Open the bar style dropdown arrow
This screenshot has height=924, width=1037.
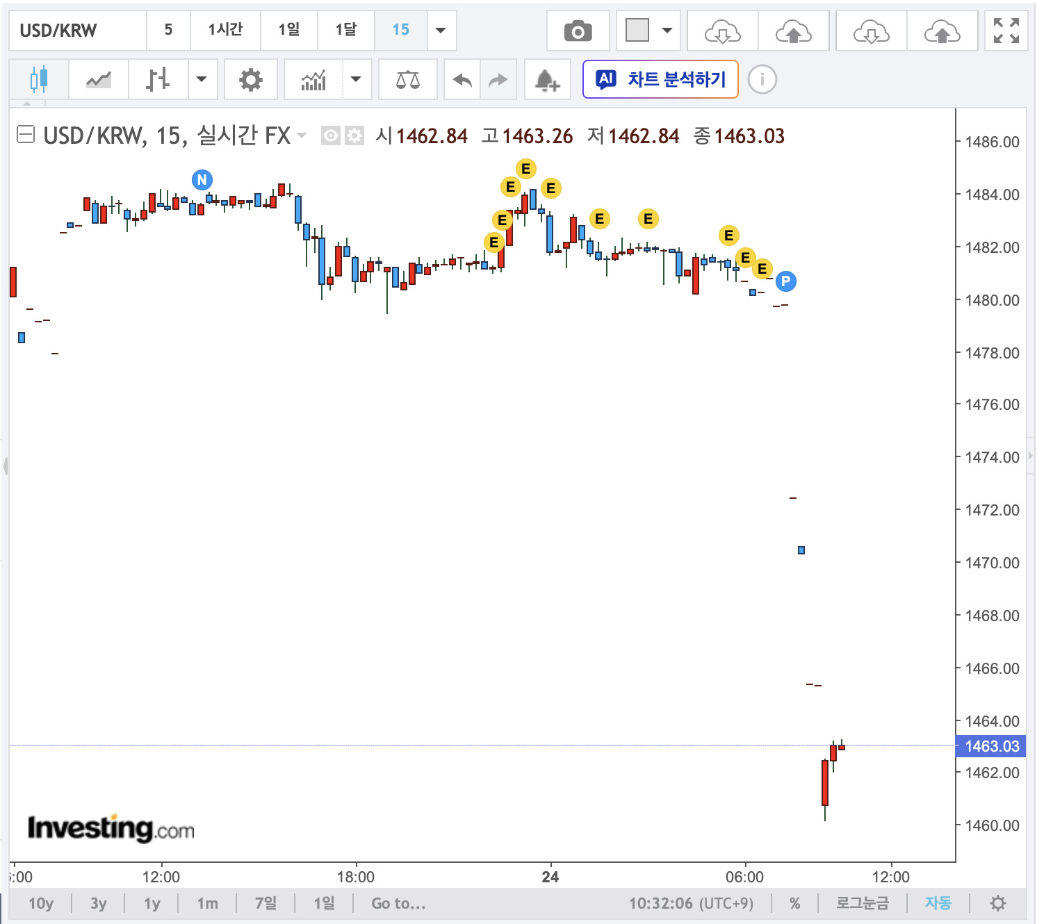click(202, 79)
